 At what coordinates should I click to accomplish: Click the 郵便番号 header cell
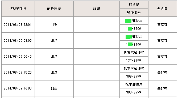pyautogui.click(x=134, y=12)
